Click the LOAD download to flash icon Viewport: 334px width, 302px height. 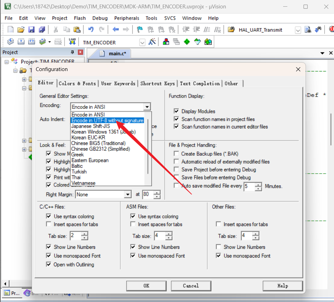72,42
